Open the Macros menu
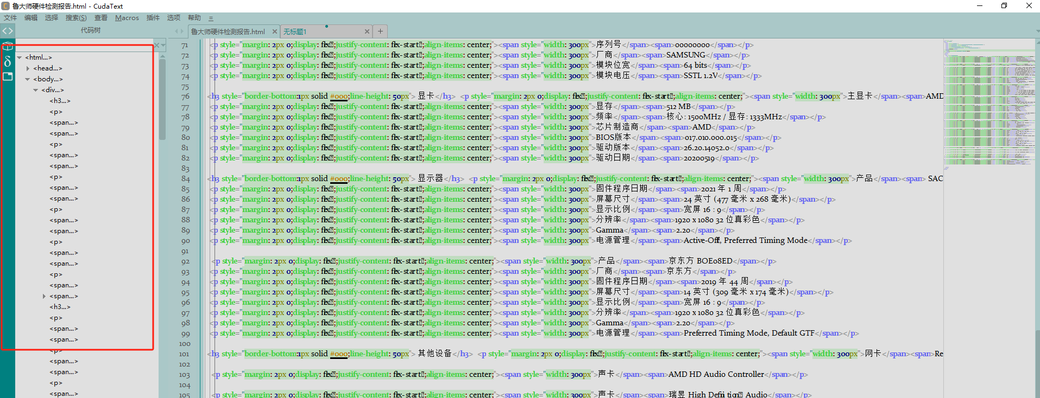 pyautogui.click(x=127, y=18)
